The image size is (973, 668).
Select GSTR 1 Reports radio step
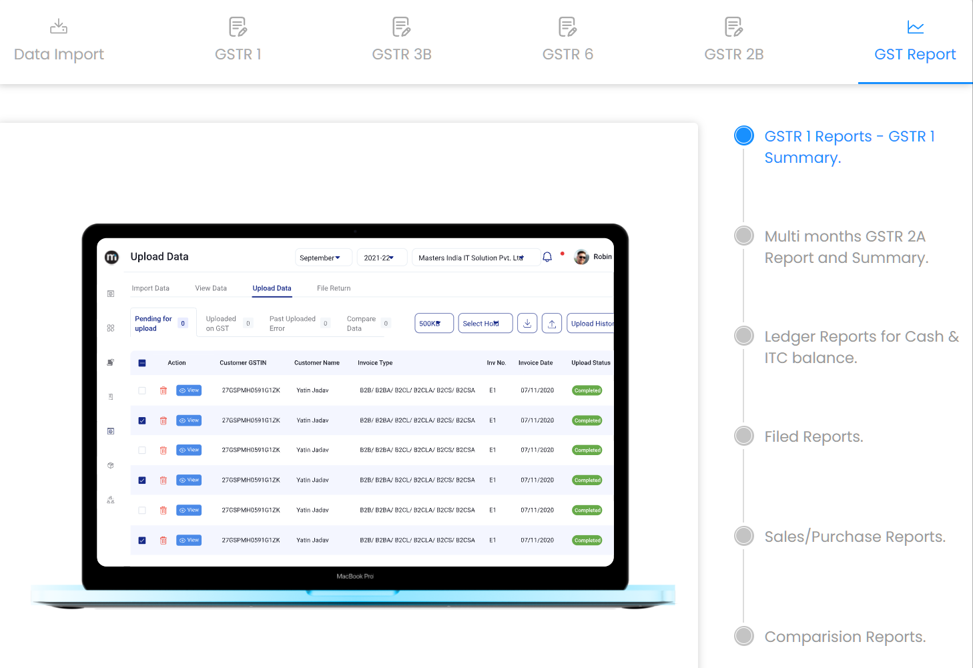(x=744, y=135)
